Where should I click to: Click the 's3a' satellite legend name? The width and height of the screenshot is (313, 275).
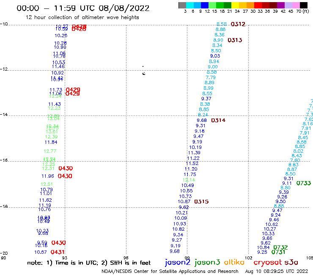click(291, 262)
